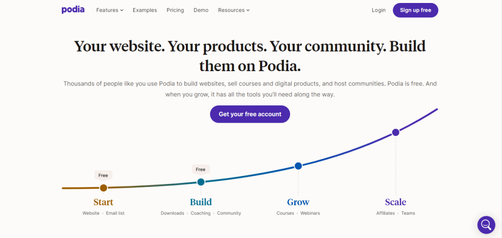This screenshot has height=238, width=502.
Task: Click the Free badge above Start
Action: pos(103,176)
